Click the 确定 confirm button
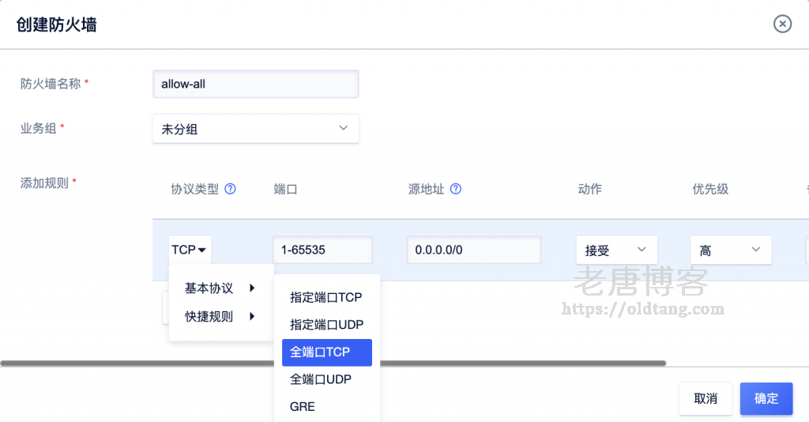The image size is (809, 422). click(x=766, y=398)
